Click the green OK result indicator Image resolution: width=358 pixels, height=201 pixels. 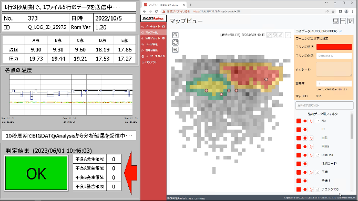(x=36, y=173)
